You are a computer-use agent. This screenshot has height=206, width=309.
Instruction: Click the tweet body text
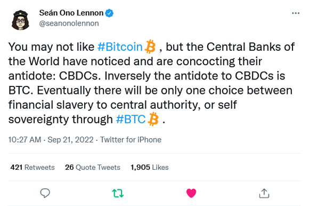coord(151,83)
